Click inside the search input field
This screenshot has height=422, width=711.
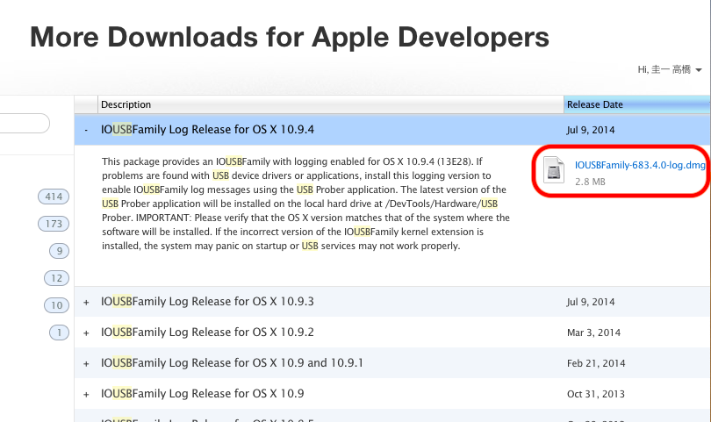(24, 124)
